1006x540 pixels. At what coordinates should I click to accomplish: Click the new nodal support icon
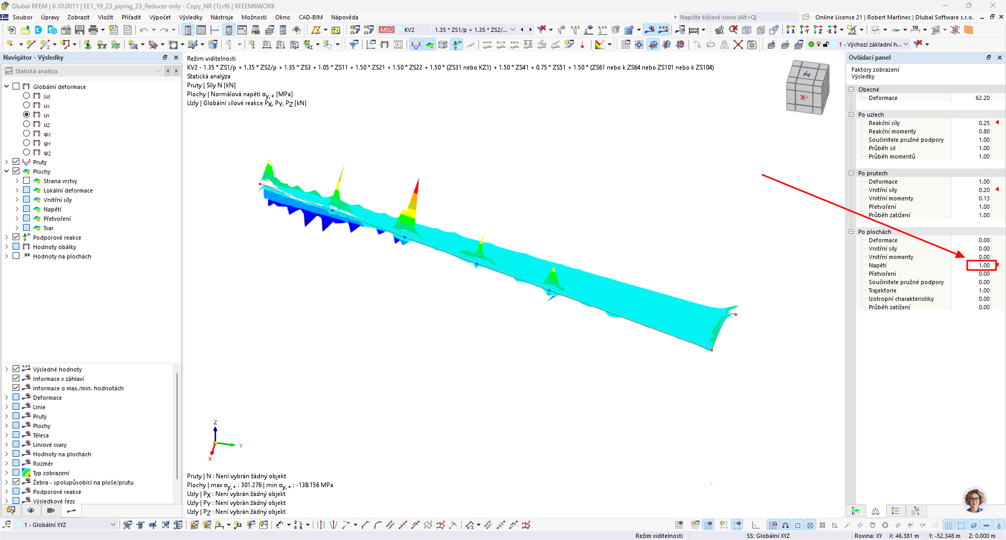(88, 44)
